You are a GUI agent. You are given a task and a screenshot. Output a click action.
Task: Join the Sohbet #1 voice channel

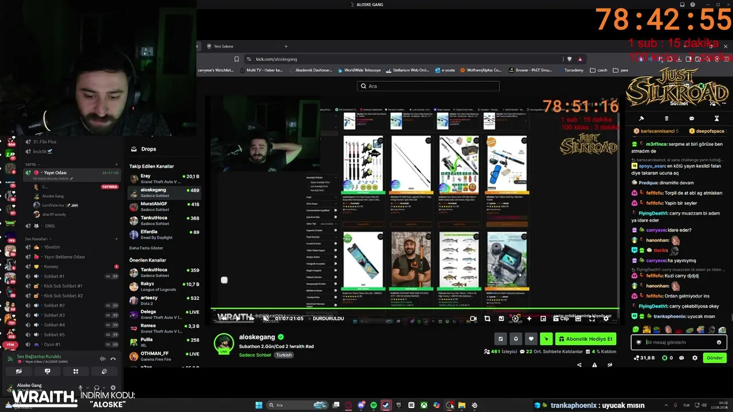click(72, 276)
